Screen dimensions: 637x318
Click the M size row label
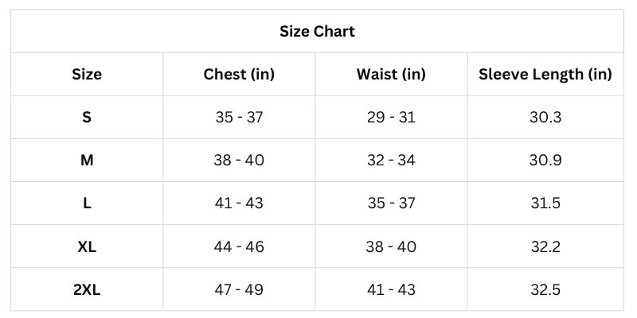point(87,161)
